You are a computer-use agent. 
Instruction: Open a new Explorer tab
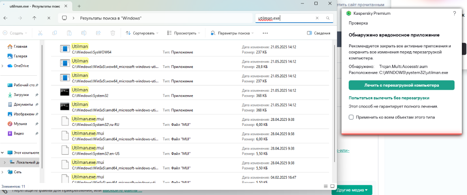coord(79,6)
